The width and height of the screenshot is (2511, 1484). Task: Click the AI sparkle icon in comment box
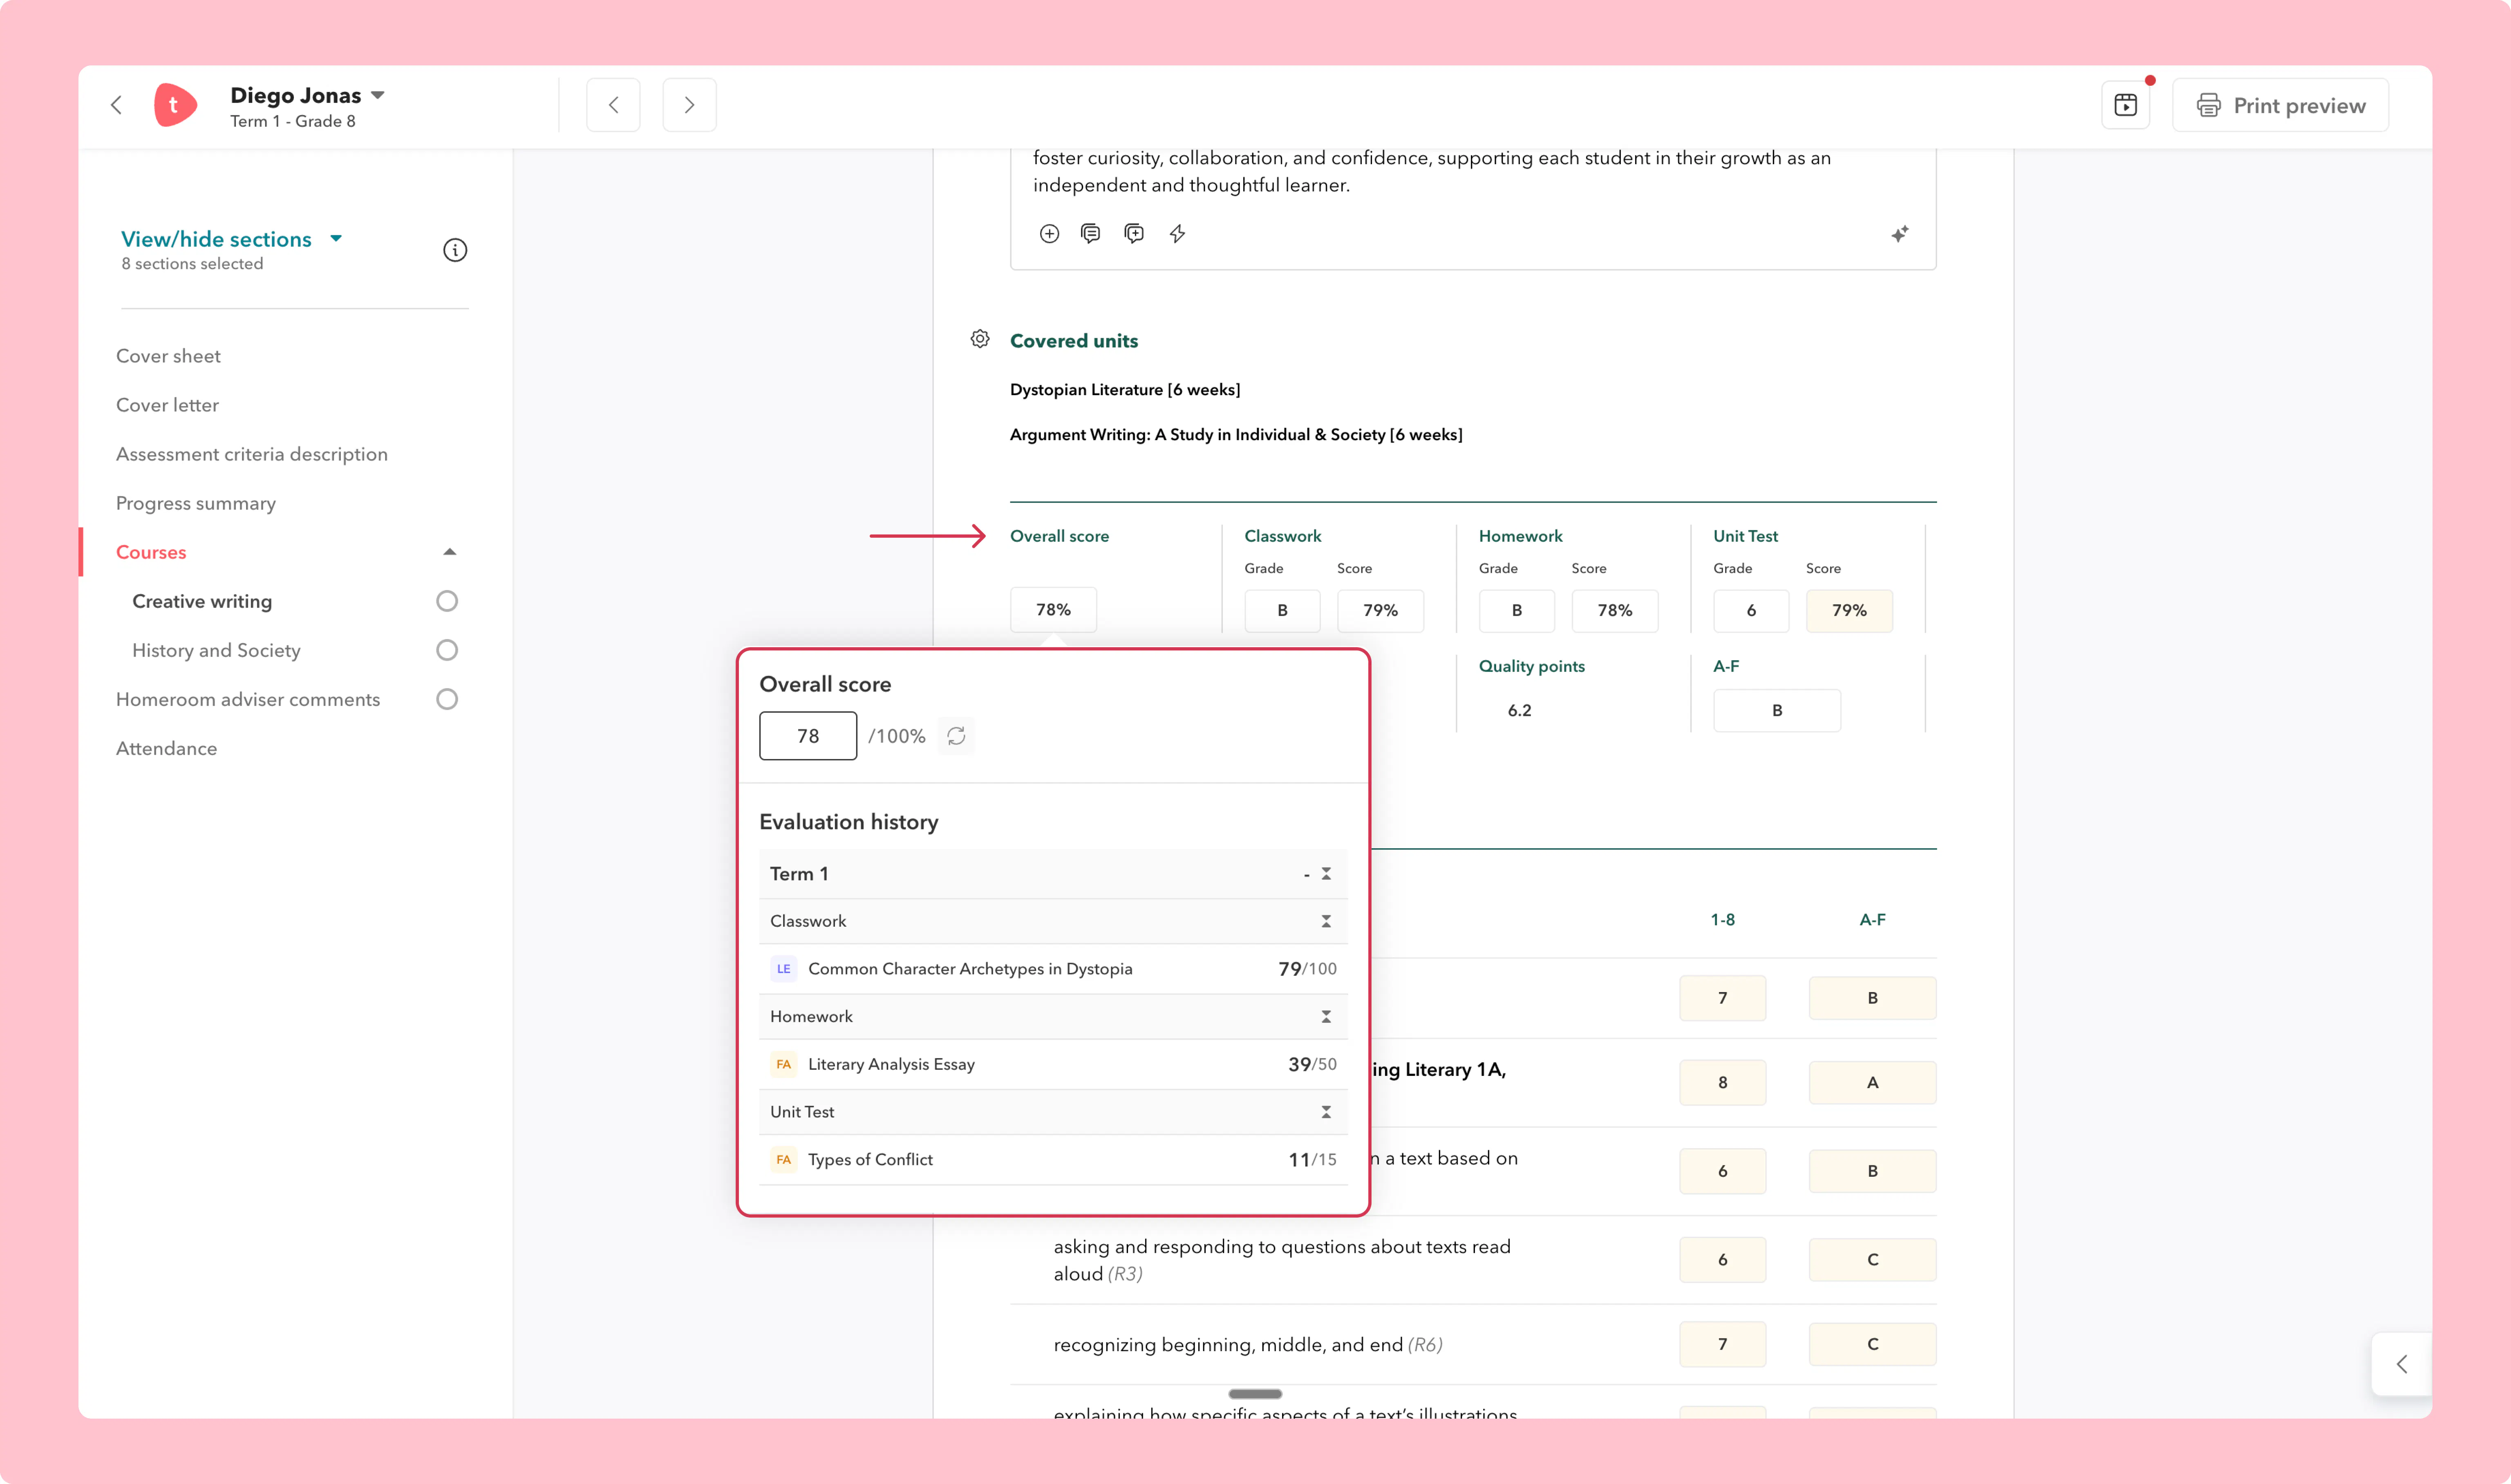tap(1900, 234)
